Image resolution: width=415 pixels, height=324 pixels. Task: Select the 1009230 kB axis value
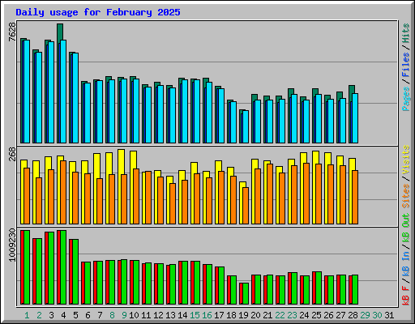[x=12, y=245]
